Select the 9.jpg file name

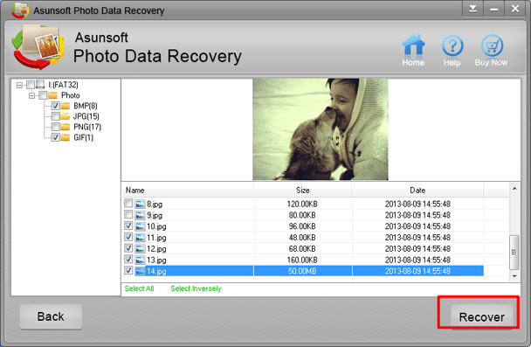(x=155, y=216)
